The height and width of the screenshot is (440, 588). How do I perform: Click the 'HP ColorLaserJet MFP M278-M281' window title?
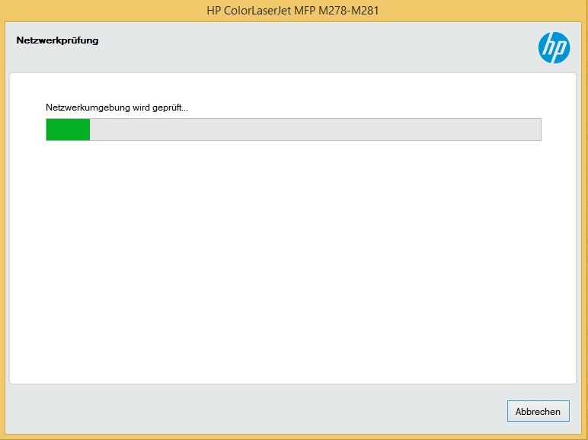pyautogui.click(x=293, y=10)
